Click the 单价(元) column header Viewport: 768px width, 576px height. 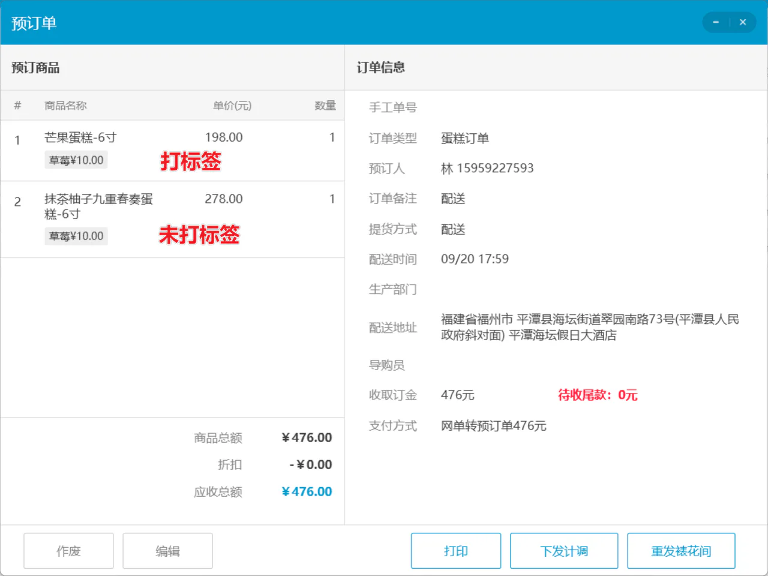point(232,106)
